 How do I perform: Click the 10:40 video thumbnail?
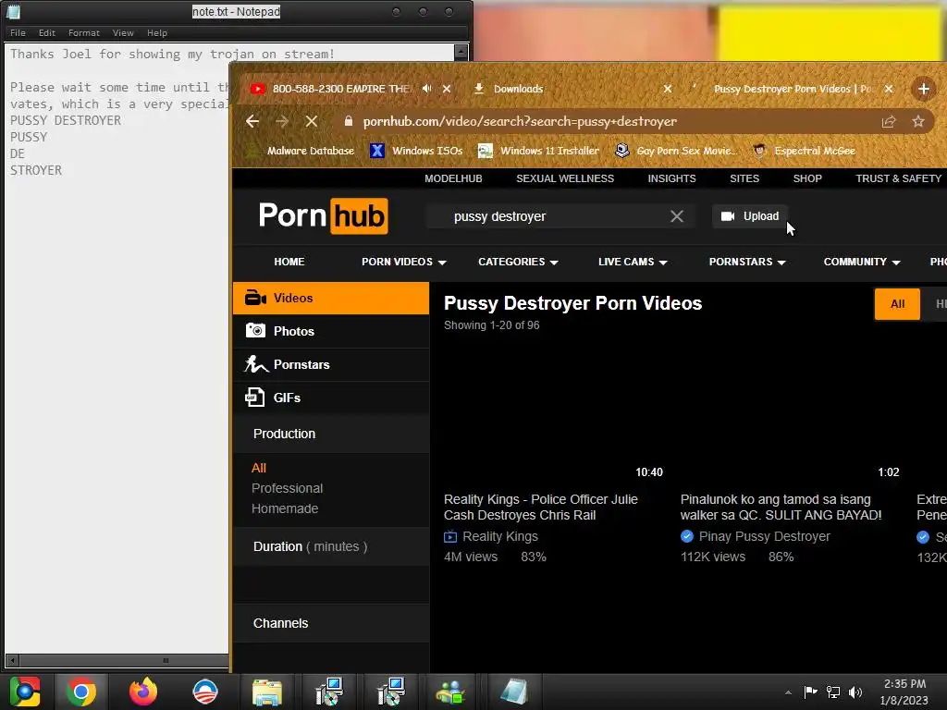pos(555,413)
